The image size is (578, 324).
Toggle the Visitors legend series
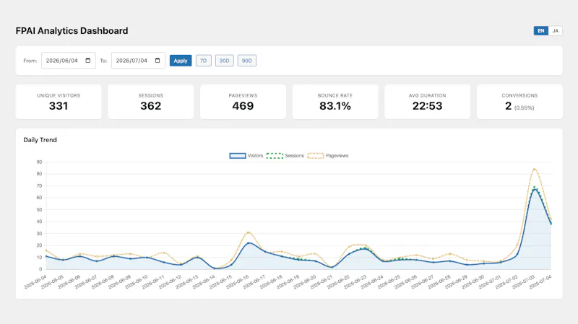pyautogui.click(x=246, y=156)
